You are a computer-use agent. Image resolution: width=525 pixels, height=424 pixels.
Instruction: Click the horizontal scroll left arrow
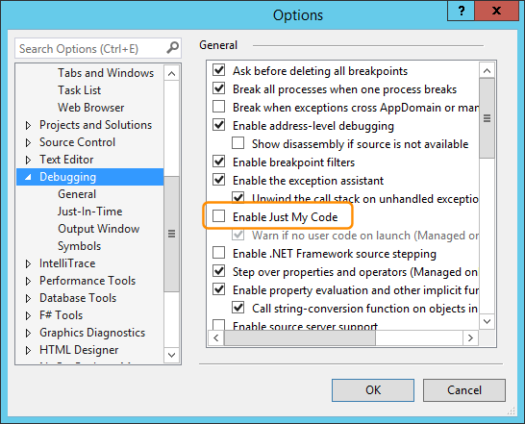point(216,337)
